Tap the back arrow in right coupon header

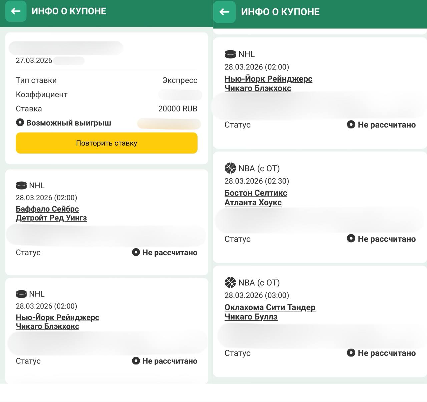(x=224, y=12)
